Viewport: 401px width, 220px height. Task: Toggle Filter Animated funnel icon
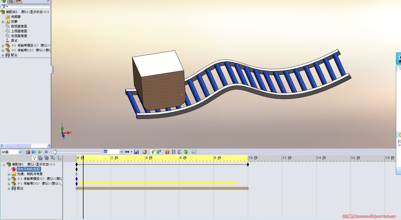click(x=40, y=158)
